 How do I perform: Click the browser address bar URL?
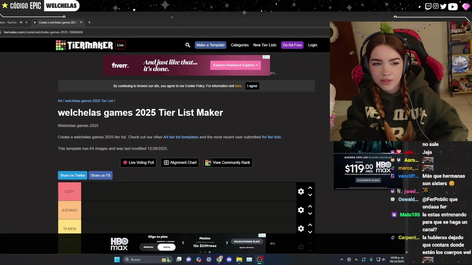43,32
